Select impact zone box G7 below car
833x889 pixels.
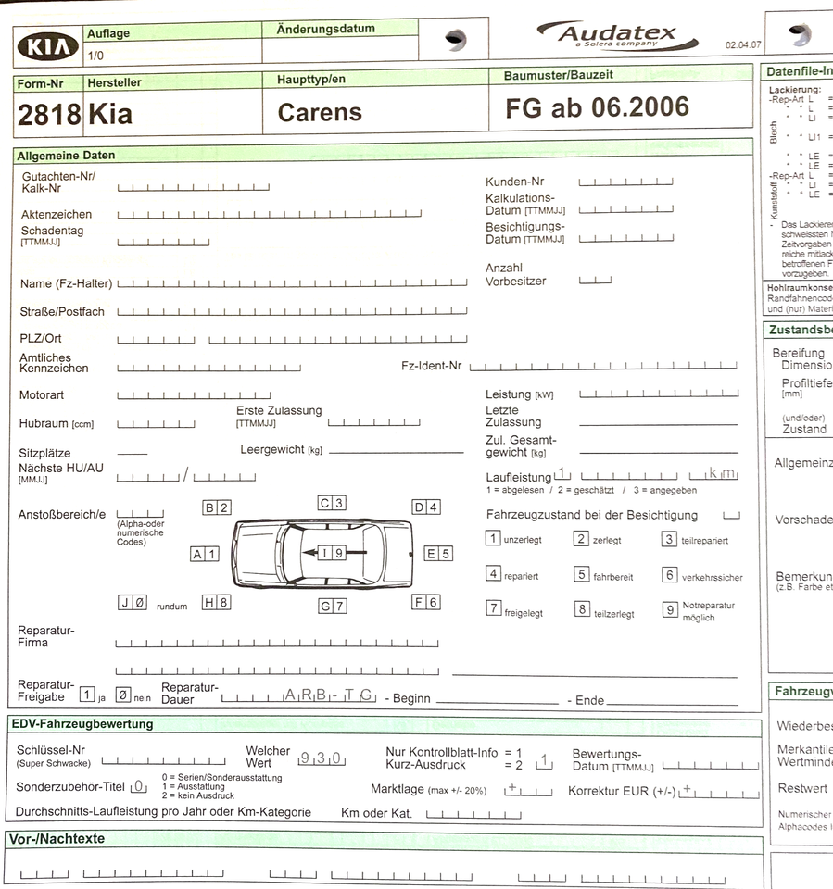click(x=333, y=606)
